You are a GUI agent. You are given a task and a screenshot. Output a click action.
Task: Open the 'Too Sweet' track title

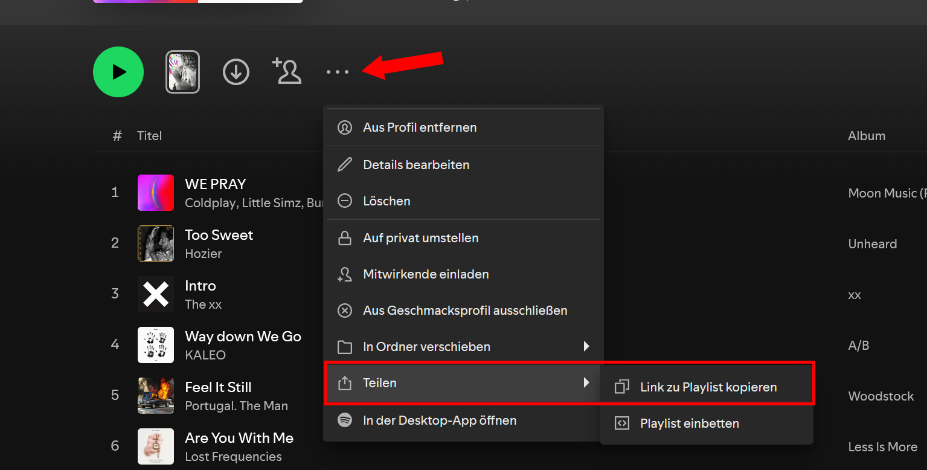[x=219, y=235]
